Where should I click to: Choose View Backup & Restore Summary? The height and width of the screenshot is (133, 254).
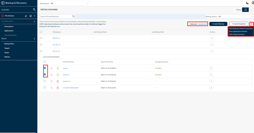[241, 28]
